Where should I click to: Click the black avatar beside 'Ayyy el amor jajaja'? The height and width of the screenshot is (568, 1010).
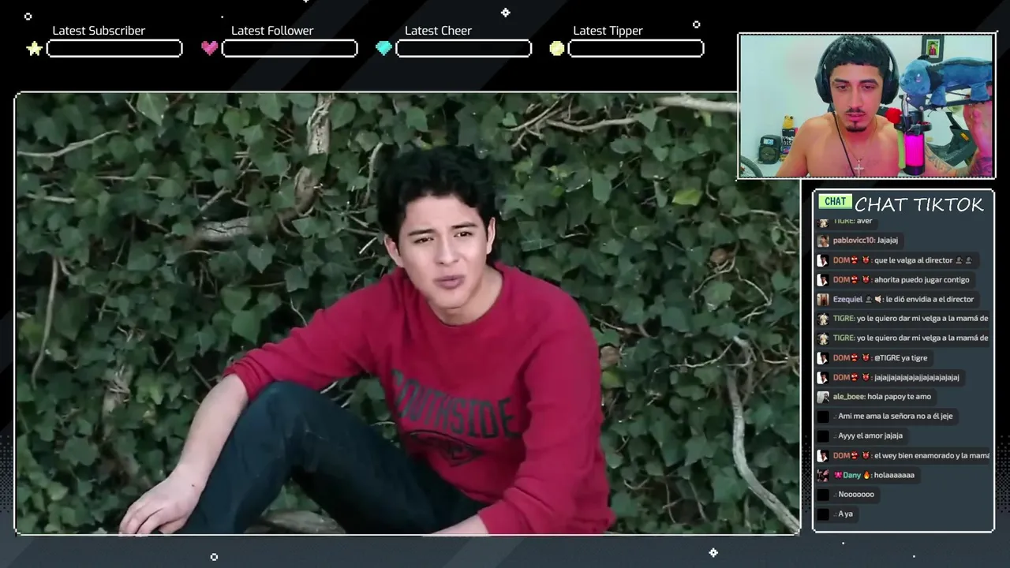[823, 435]
